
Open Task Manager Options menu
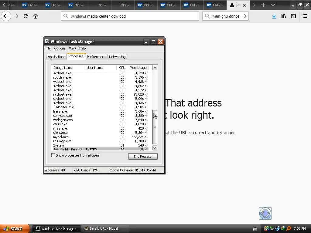coord(60,48)
